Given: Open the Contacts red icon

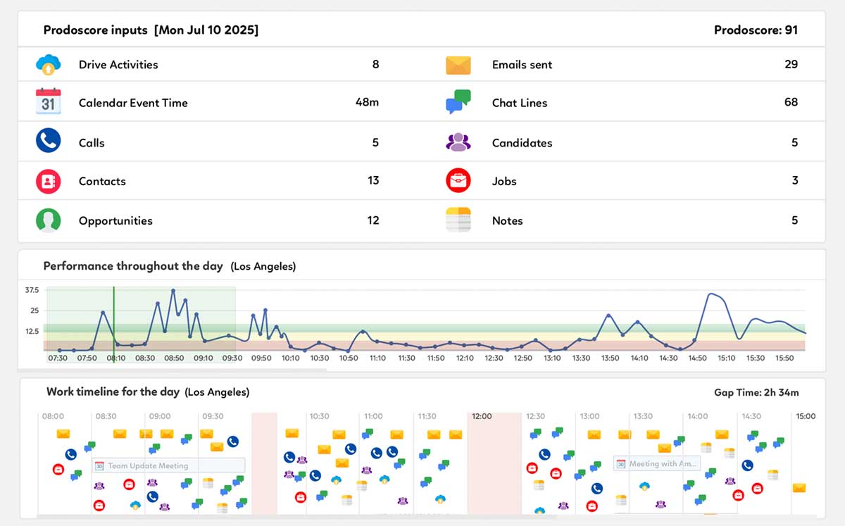Looking at the screenshot, I should point(49,180).
